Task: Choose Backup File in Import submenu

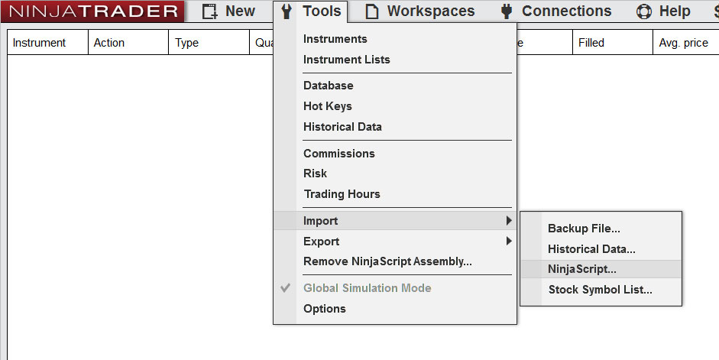Action: (x=584, y=229)
